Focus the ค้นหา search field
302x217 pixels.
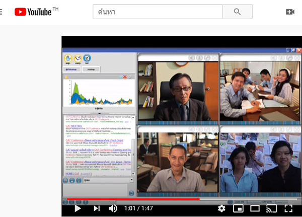coord(158,12)
